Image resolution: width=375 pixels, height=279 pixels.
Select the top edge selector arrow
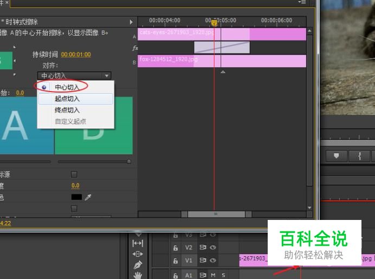click(15, 47)
